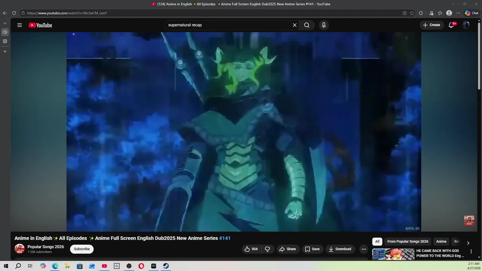Screen dimensions: 482x271
Task: Like the video with 504 likes
Action: [x=251, y=249]
